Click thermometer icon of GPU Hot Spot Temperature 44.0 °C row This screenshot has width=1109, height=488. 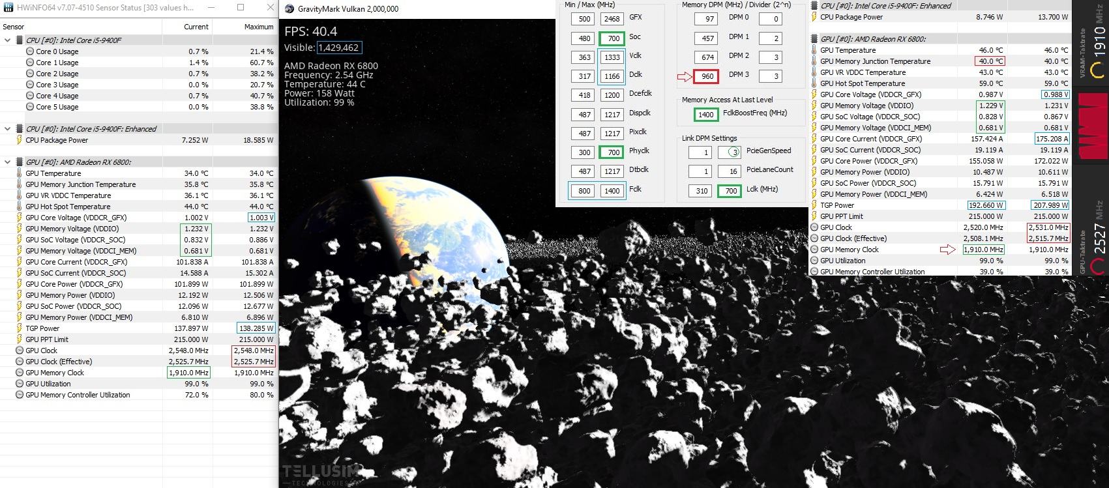click(20, 207)
